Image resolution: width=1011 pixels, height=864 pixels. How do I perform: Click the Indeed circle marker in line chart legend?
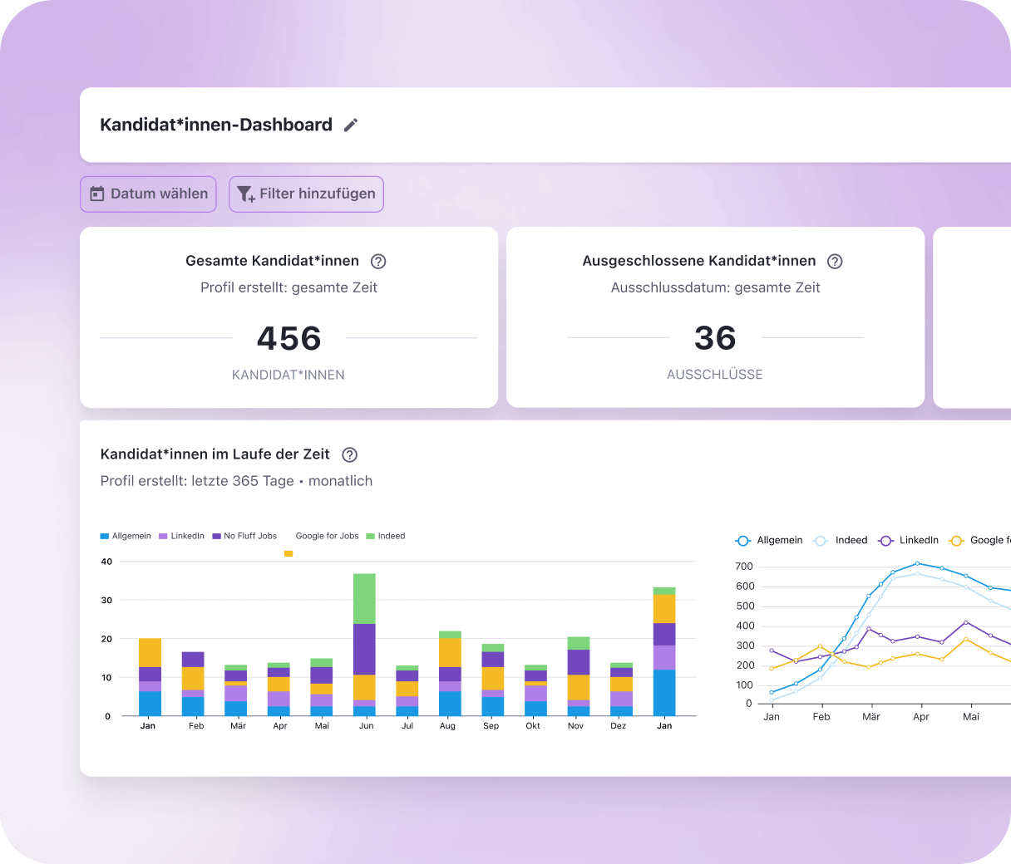820,540
